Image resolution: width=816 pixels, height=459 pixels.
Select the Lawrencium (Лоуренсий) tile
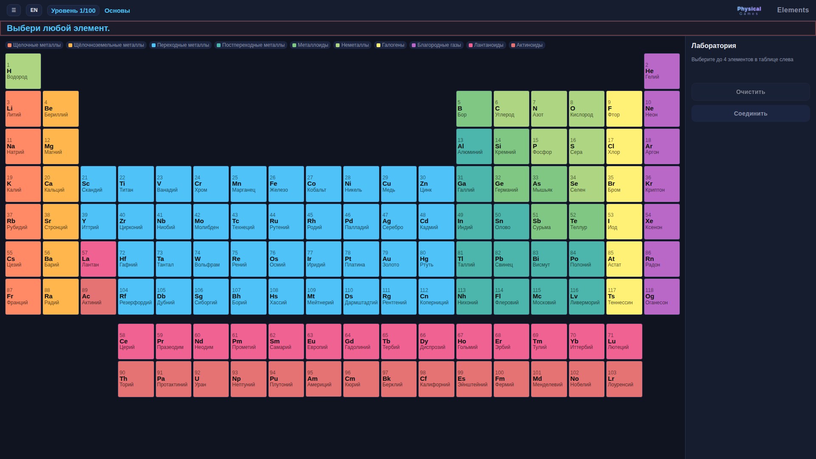coord(624,379)
